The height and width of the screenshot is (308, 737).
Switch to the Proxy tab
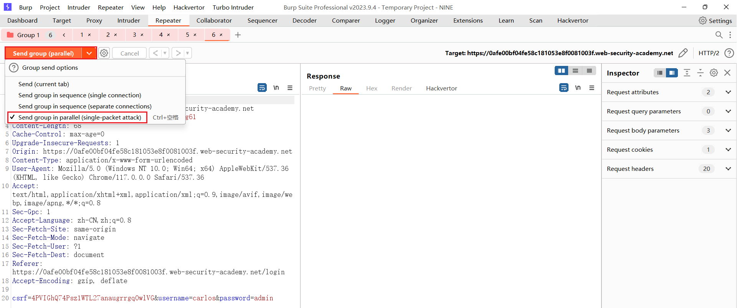(x=94, y=21)
